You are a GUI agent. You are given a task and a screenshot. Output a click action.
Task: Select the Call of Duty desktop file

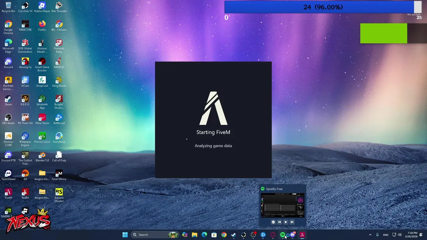59,156
